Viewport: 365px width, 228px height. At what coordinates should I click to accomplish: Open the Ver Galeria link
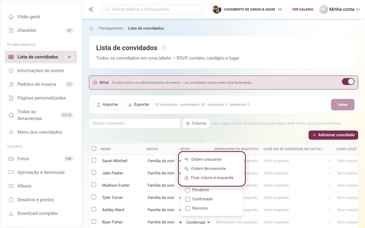[303, 9]
